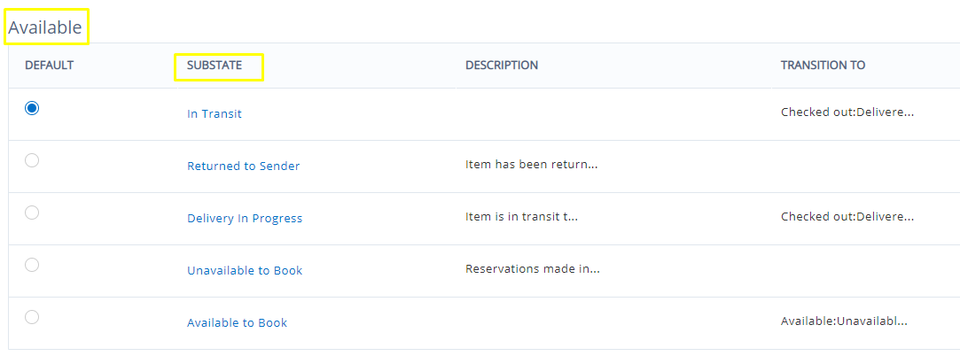Click the Available section heading

point(45,28)
